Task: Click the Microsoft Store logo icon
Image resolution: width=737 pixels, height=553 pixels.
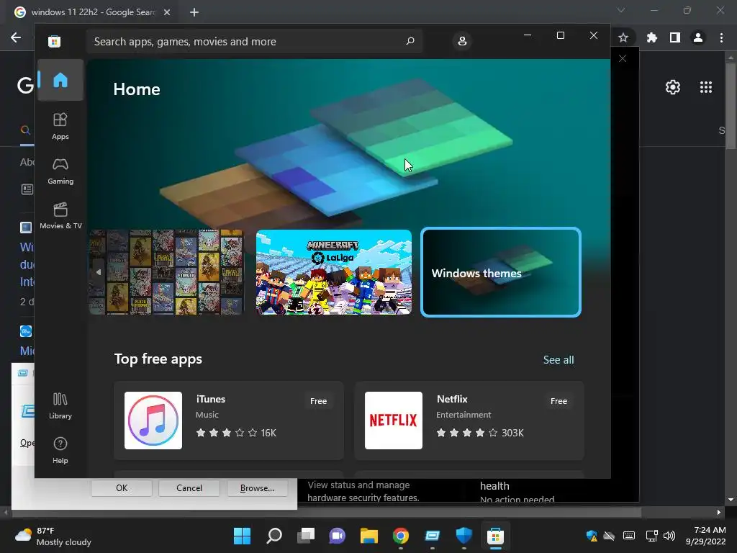Action: pyautogui.click(x=54, y=41)
